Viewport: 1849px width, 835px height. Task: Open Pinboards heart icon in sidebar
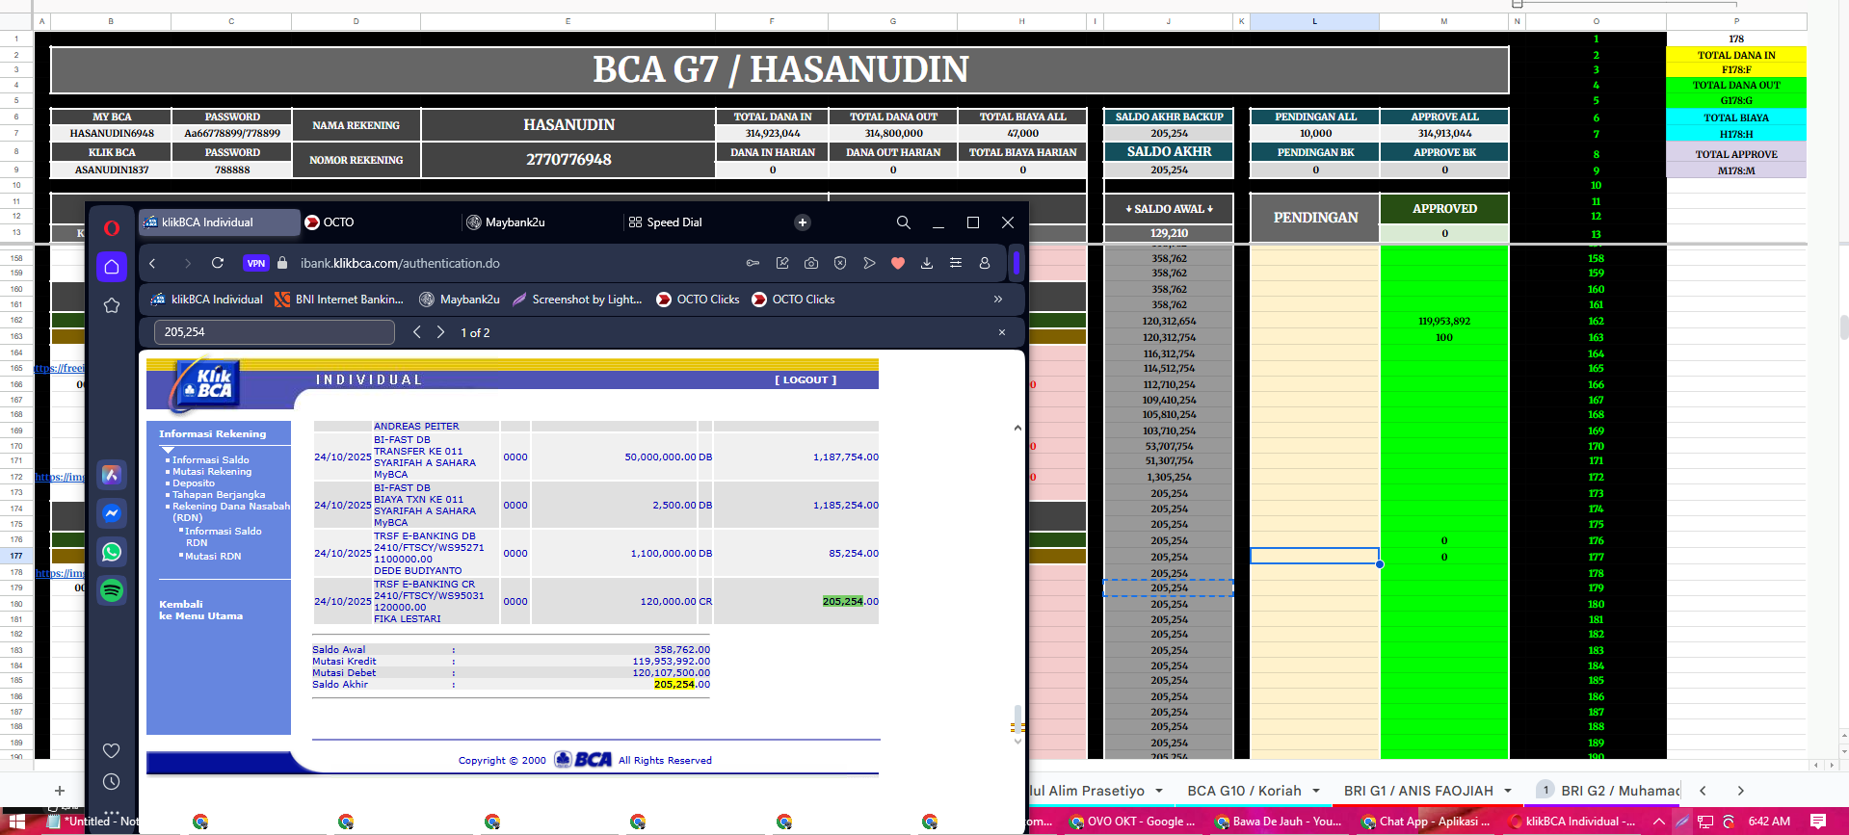(112, 750)
